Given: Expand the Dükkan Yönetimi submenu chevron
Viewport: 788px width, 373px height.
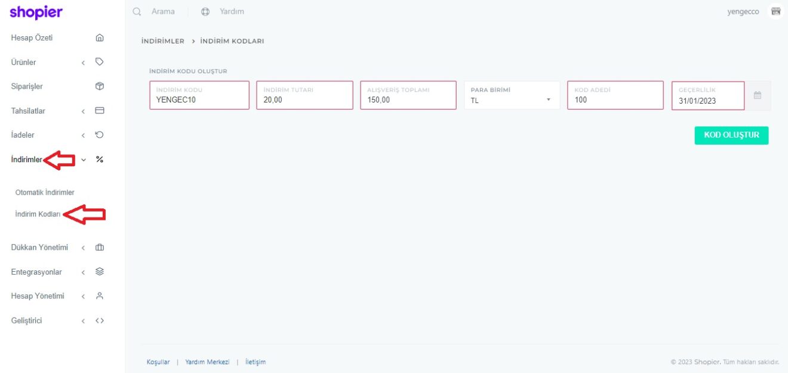Looking at the screenshot, I should 84,248.
